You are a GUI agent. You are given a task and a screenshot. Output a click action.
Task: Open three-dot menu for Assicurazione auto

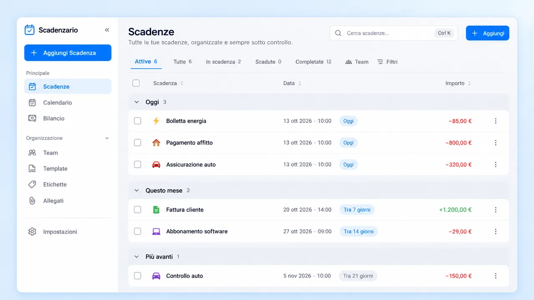coord(496,165)
